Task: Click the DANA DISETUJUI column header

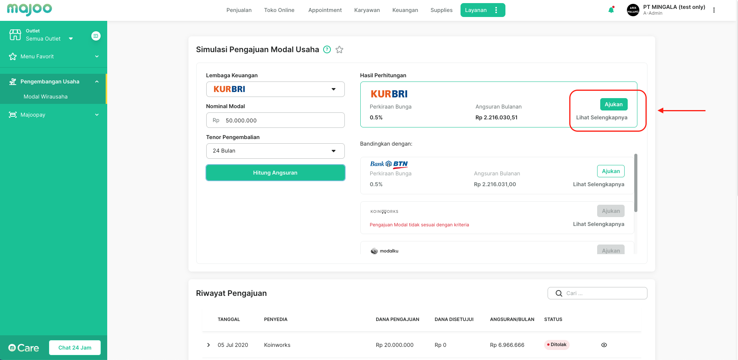Action: [x=454, y=319]
